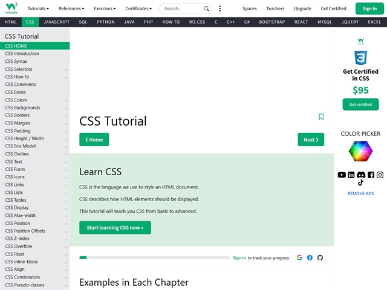This screenshot has width=387, height=290.
Task: Bookmark the CSS Tutorial page
Action: pyautogui.click(x=321, y=117)
